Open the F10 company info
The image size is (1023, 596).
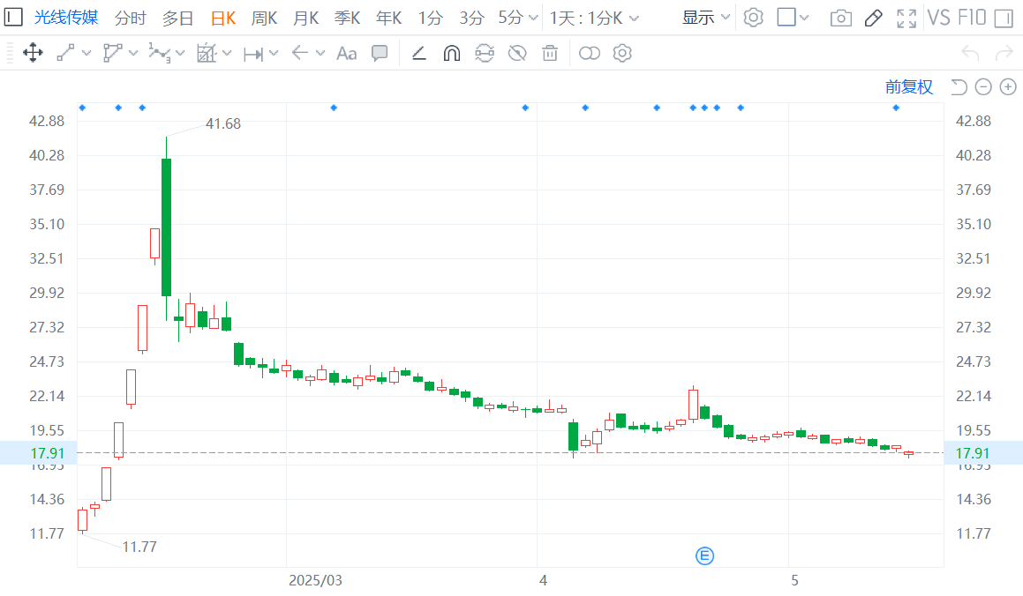[971, 18]
